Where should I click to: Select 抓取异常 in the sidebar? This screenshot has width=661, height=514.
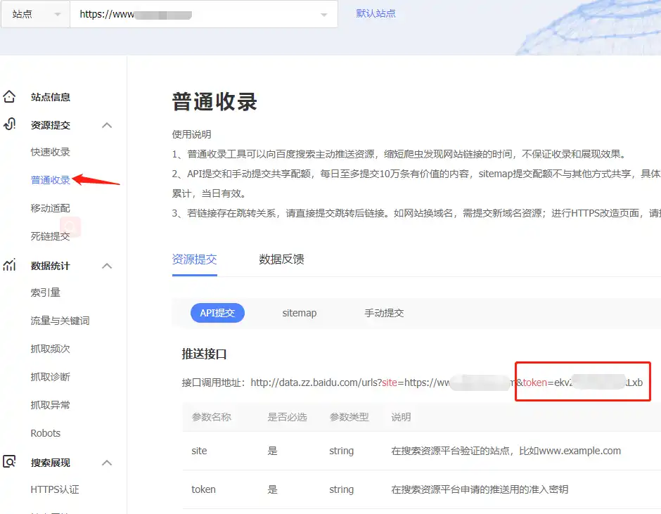pos(50,405)
